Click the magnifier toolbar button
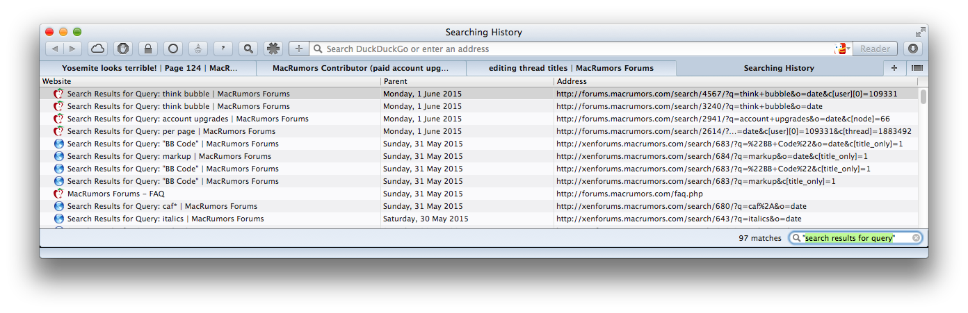The image size is (968, 313). point(248,49)
